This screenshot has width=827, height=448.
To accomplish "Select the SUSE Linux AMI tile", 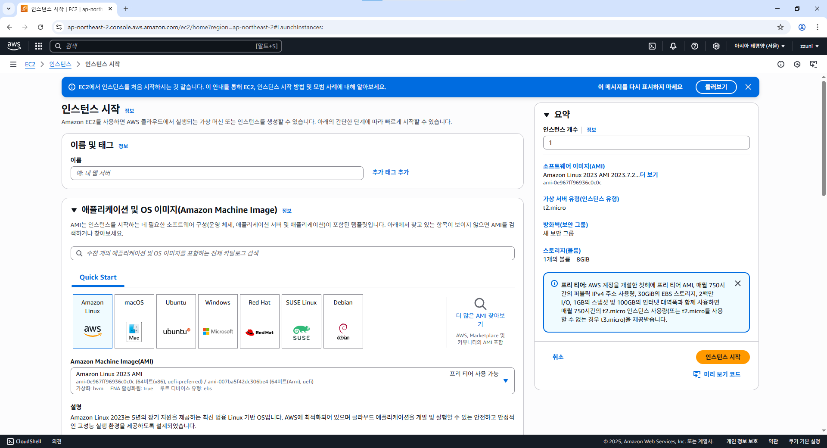I will (302, 321).
